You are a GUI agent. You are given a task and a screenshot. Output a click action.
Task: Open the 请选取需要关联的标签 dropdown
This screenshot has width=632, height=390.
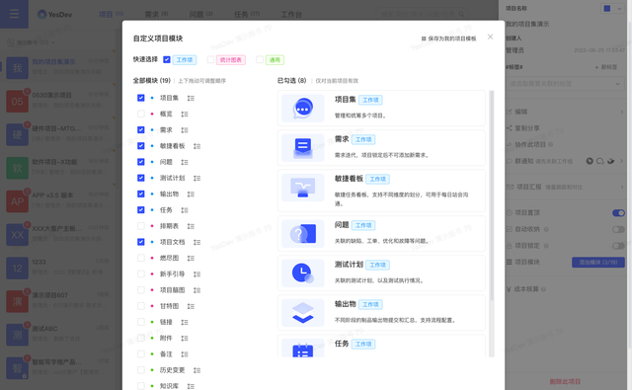(565, 84)
